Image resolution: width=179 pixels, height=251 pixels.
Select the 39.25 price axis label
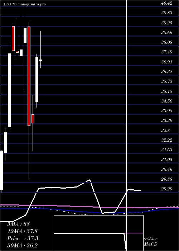point(167,23)
